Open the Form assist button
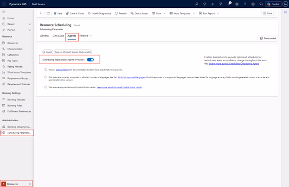Image resolution: width=289 pixels, height=187 pixels. coord(268,38)
